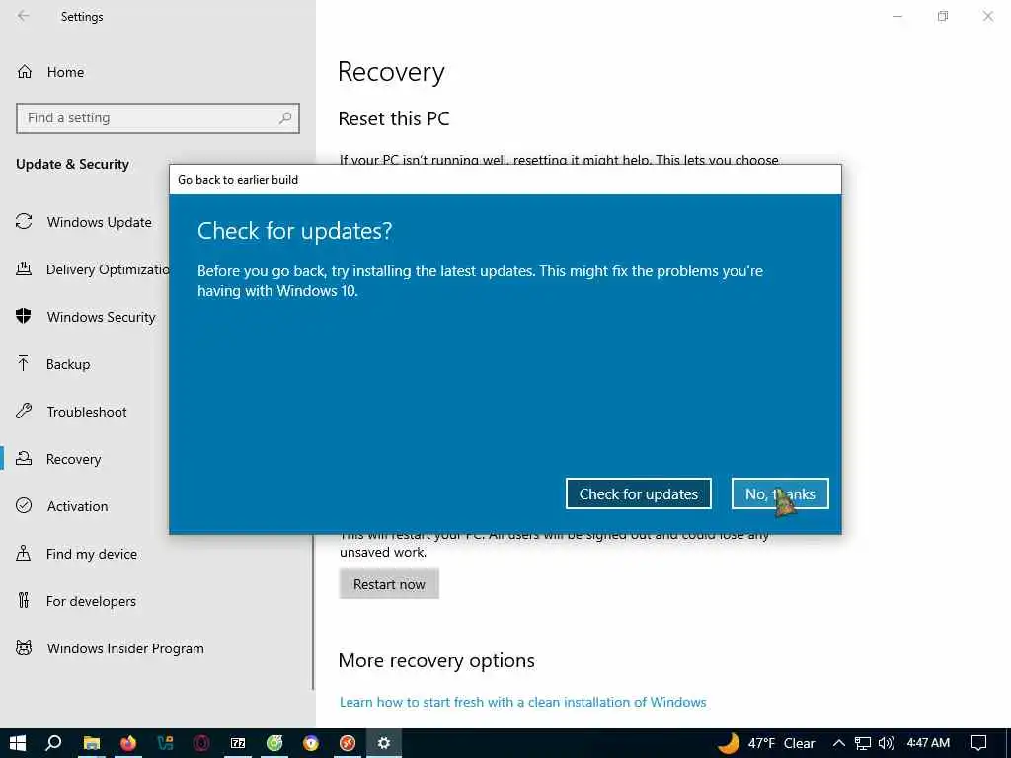
Task: Choose No, thanks in the dialog
Action: (x=780, y=493)
